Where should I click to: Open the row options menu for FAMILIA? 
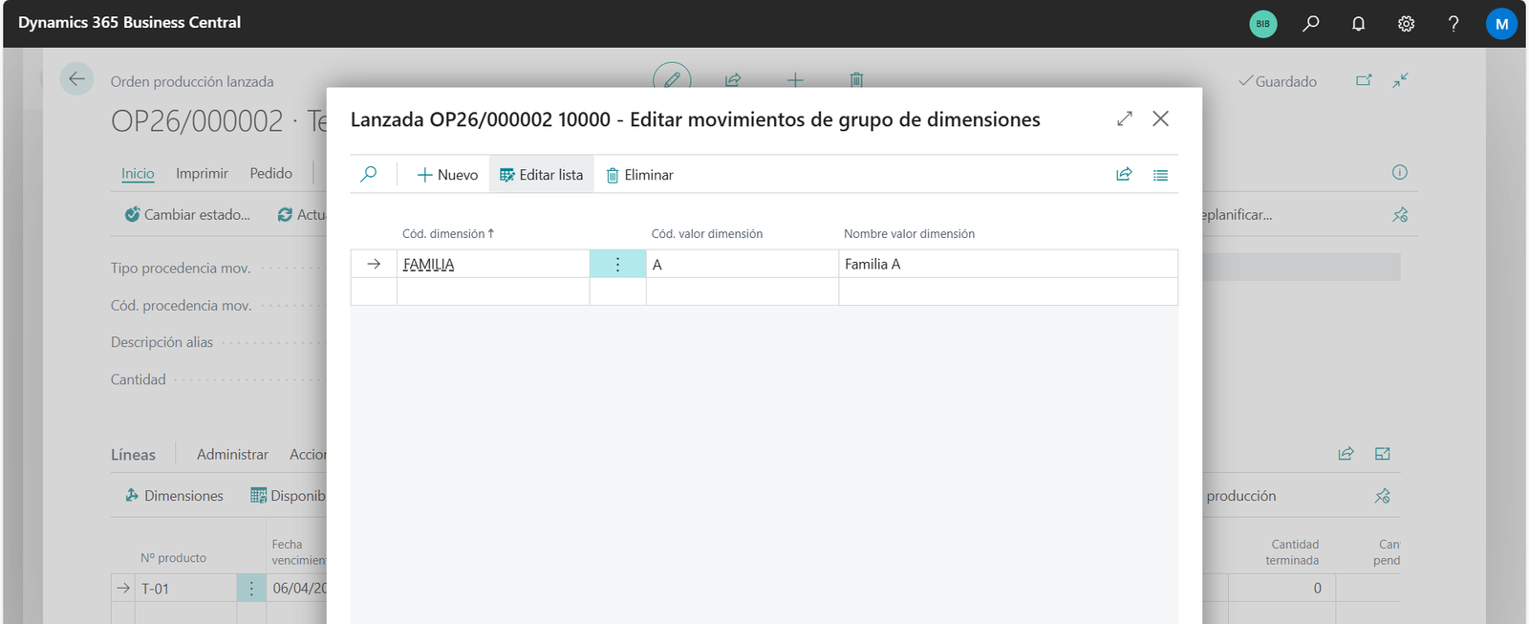click(617, 265)
